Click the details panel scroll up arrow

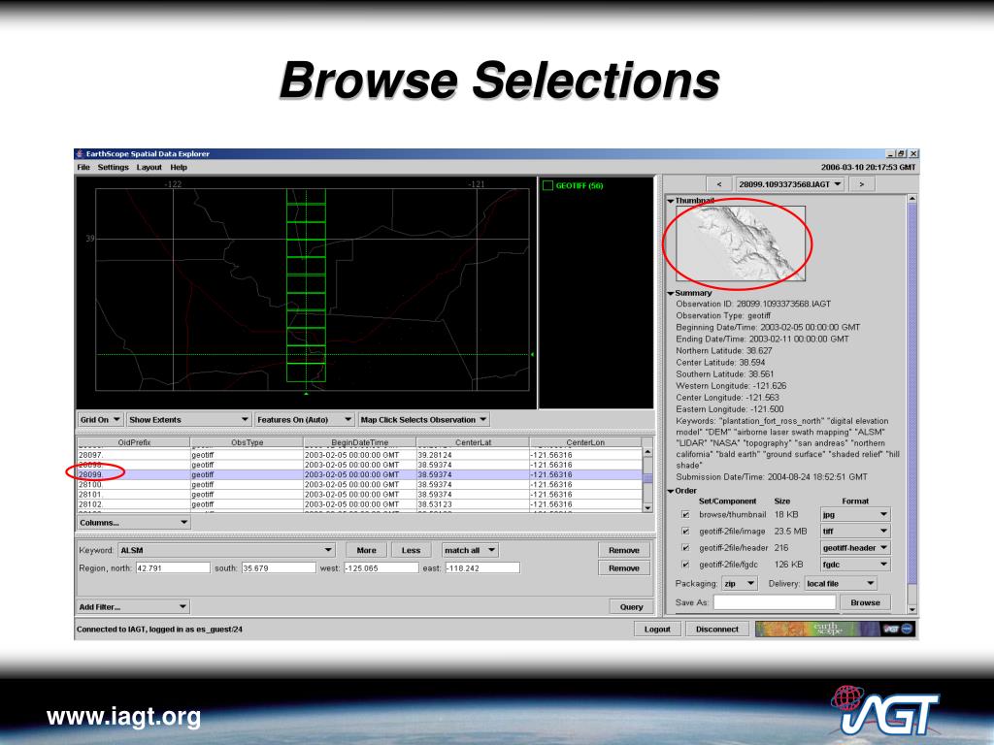point(912,199)
